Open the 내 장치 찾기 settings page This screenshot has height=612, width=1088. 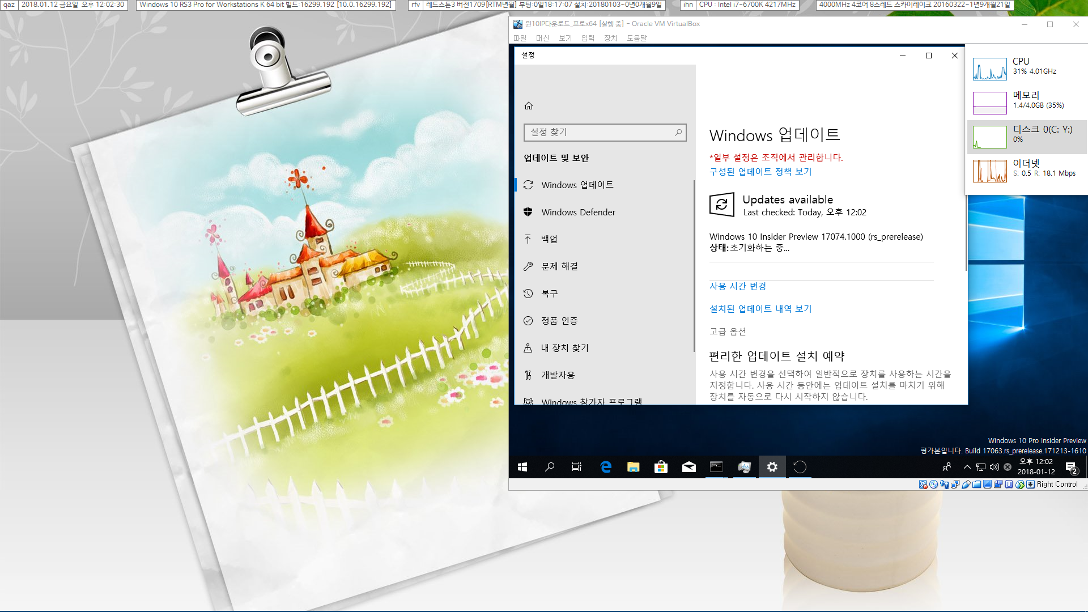point(604,348)
